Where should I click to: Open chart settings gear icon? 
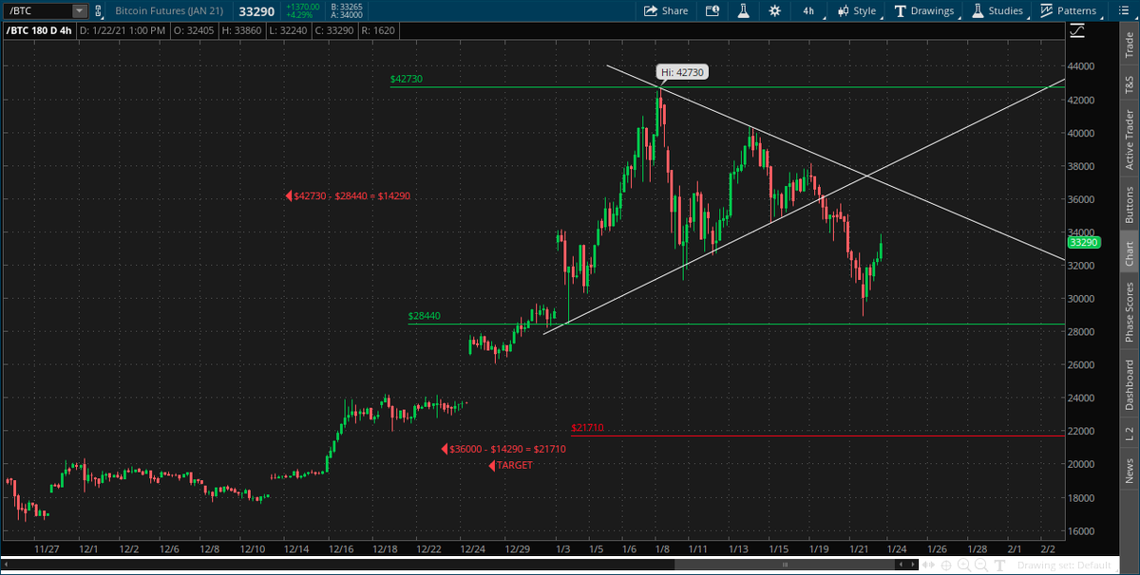775,11
